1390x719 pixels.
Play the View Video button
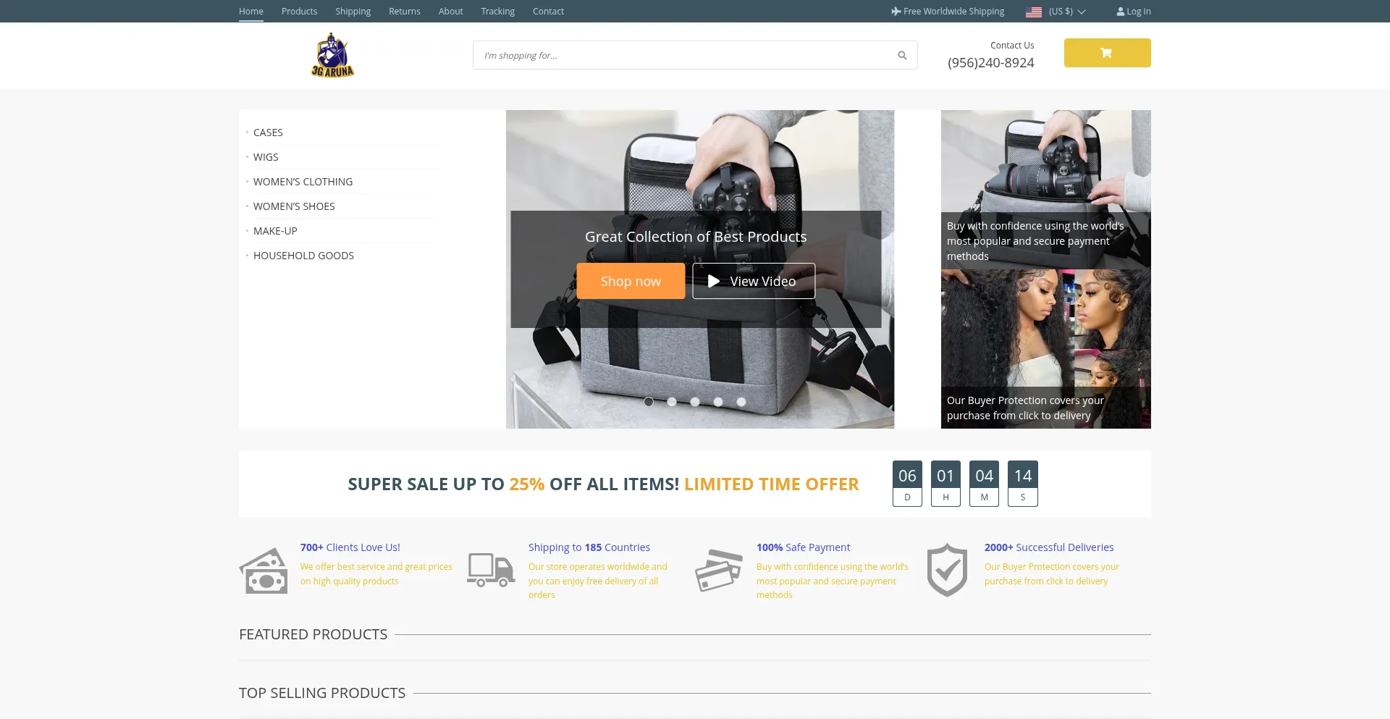753,281
